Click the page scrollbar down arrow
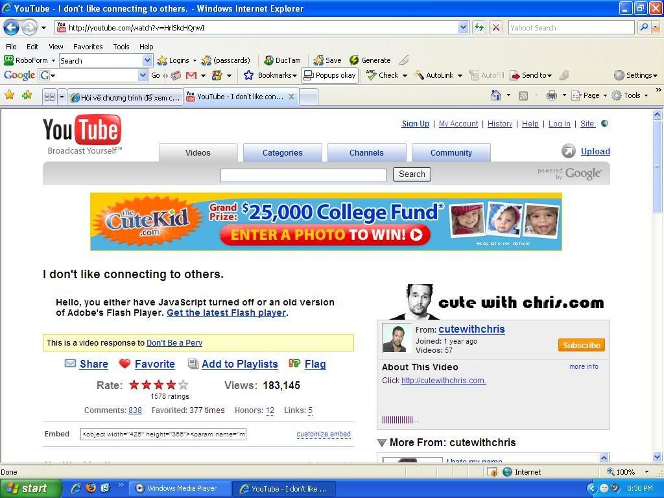This screenshot has height=498, width=664. [x=658, y=457]
